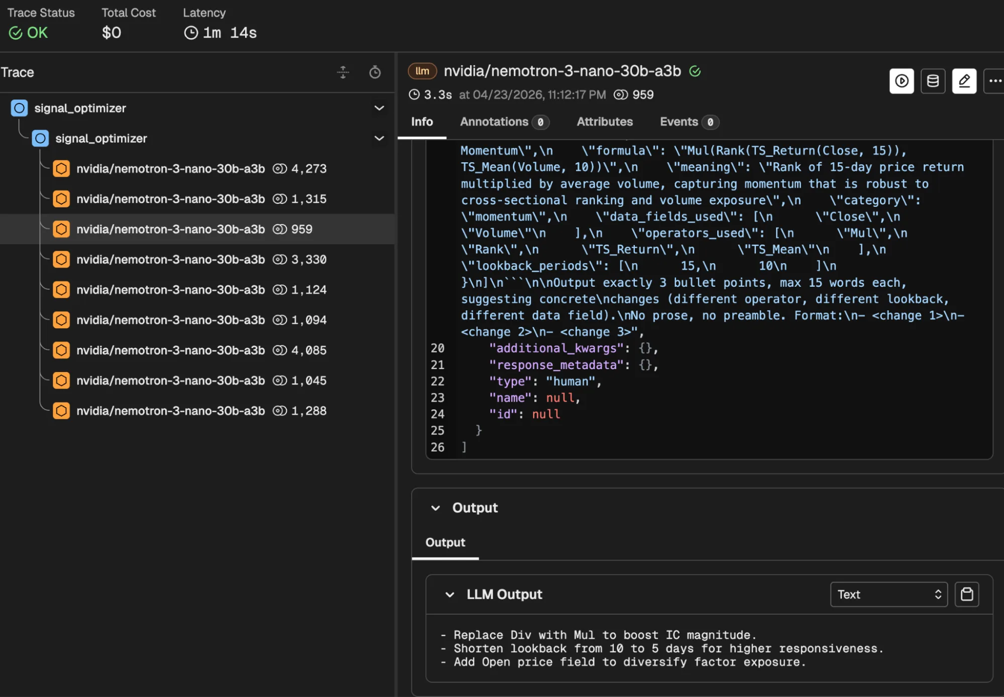Screen dimensions: 1004x697
Task: Select the nemotron span with 3,330 tokens
Action: pos(197,259)
